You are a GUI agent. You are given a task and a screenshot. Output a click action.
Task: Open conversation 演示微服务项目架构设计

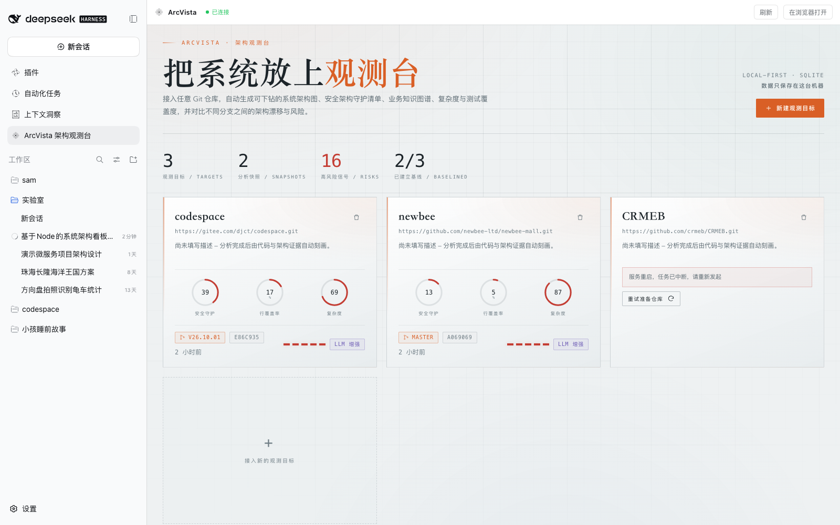click(73, 254)
